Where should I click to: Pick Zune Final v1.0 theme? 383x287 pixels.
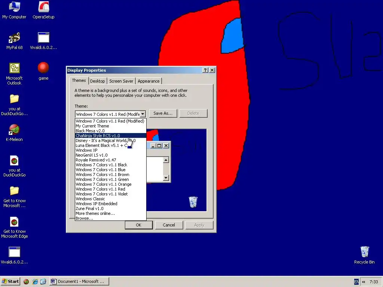coord(111,209)
